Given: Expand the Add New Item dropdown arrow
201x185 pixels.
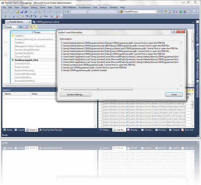Looking at the screenshot, I should (x=15, y=12).
